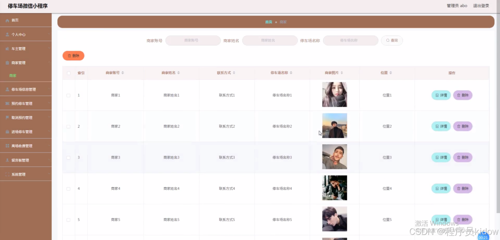Expand the 车主管理 menu chevron
Image resolution: width=500 pixels, height=240 pixels.
[x=49, y=48]
